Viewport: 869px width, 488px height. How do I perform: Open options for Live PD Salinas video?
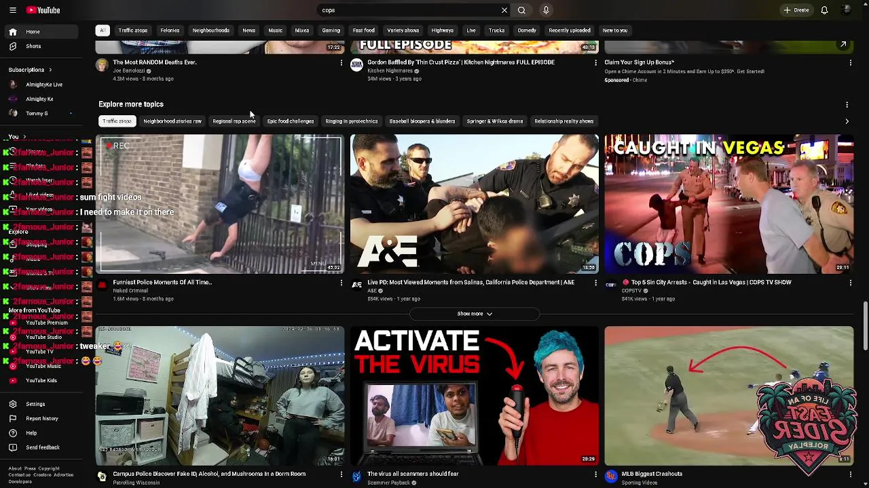595,283
